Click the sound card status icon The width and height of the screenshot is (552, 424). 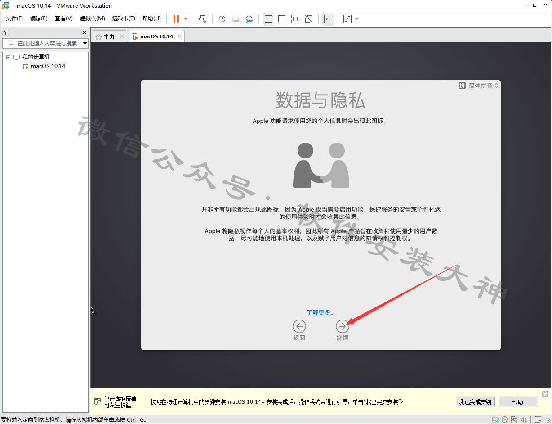tap(524, 419)
